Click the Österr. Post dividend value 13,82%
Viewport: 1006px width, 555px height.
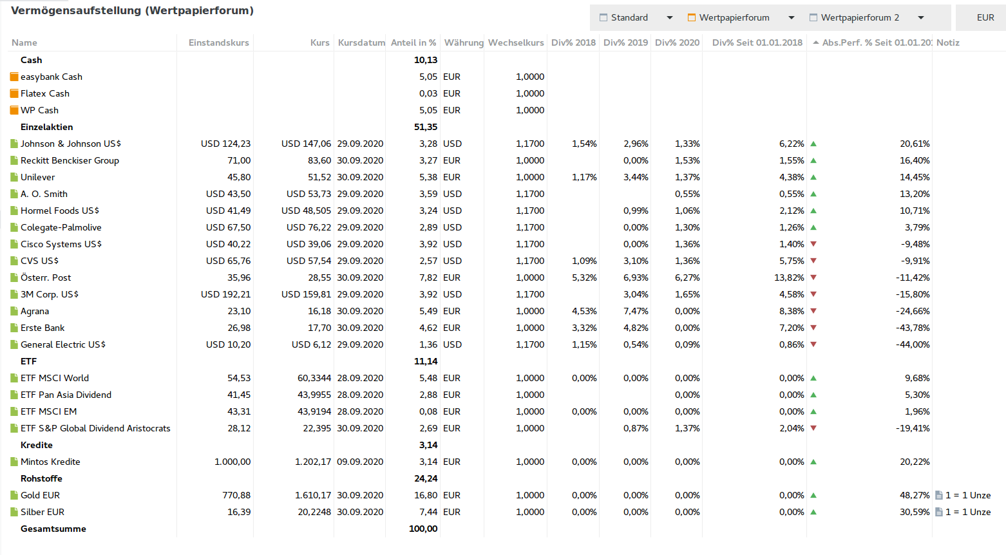(x=789, y=277)
